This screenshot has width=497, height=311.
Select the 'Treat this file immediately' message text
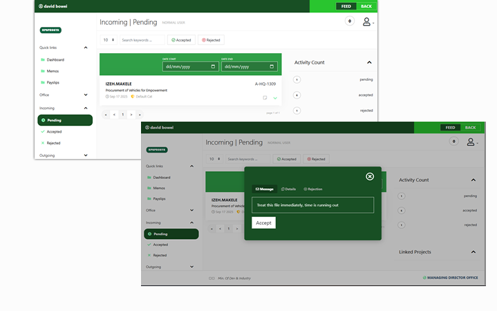click(x=298, y=205)
